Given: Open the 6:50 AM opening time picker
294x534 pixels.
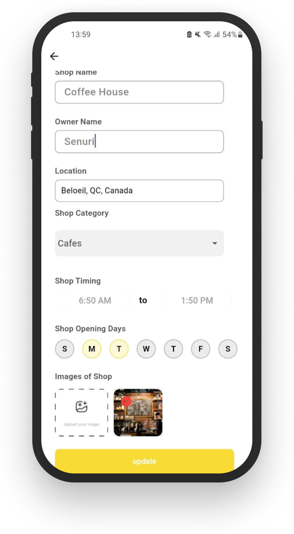Looking at the screenshot, I should 95,301.
